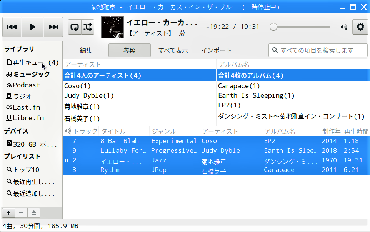Toggle repeat playback mode
370x232 pixels.
75,27
